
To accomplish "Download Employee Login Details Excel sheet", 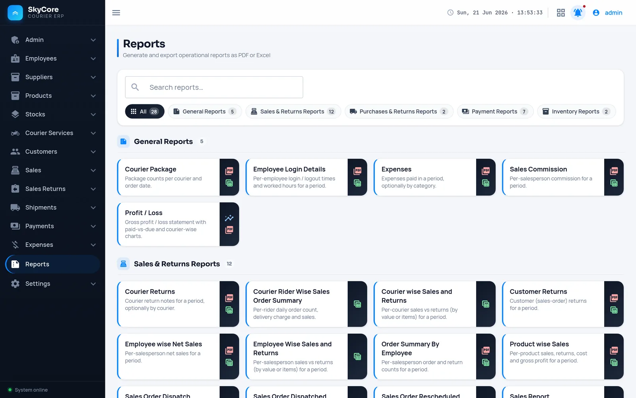I will point(357,183).
